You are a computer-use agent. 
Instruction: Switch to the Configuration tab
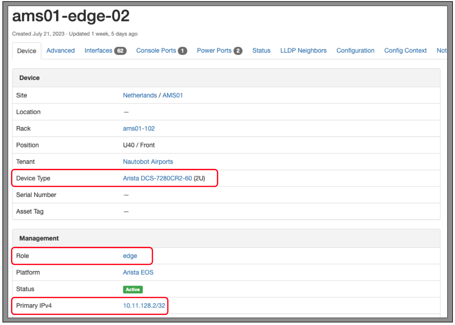[x=355, y=51]
